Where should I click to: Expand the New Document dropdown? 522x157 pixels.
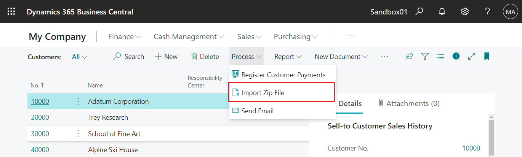[x=341, y=57]
